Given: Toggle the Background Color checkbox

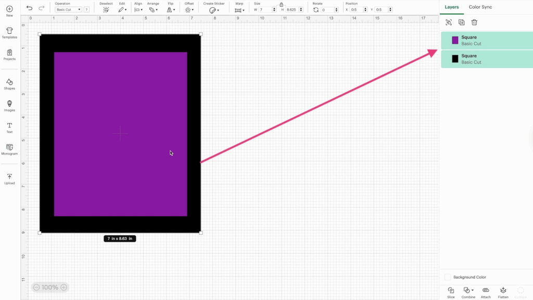Looking at the screenshot, I should [448, 277].
